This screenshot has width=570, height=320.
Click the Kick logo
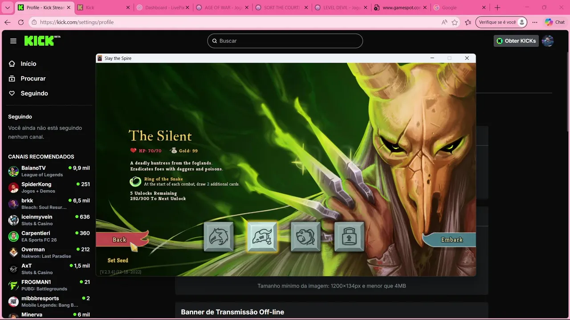pyautogui.click(x=42, y=40)
